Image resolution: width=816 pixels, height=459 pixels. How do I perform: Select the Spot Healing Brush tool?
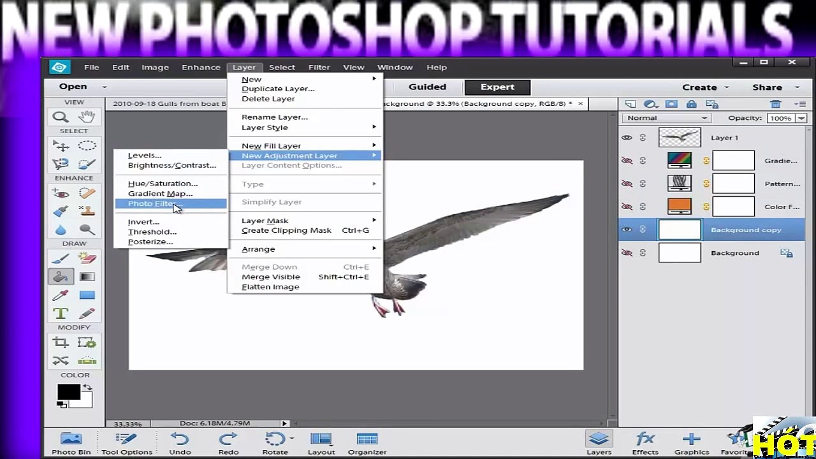pyautogui.click(x=87, y=193)
